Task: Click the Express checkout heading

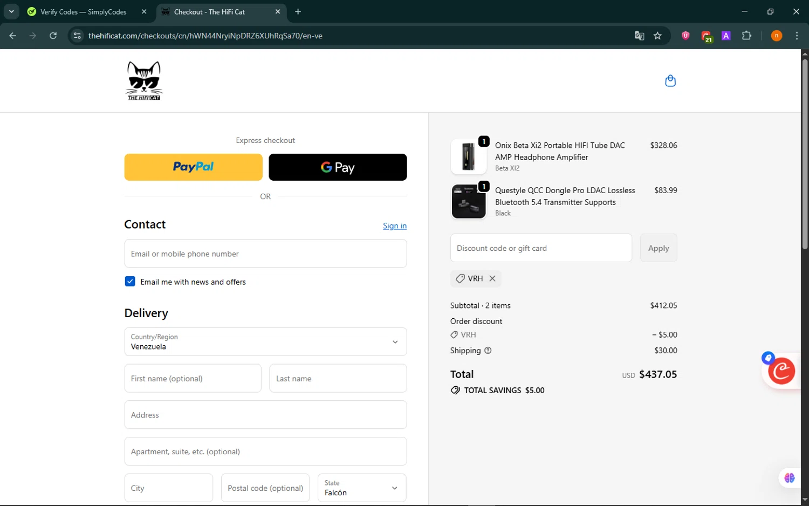Action: point(265,140)
